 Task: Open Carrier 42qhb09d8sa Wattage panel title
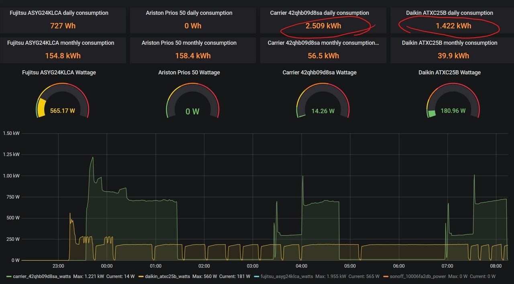point(320,72)
